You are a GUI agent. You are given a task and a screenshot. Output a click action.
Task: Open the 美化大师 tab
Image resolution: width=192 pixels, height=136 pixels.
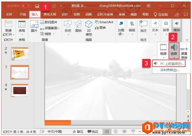50,14
